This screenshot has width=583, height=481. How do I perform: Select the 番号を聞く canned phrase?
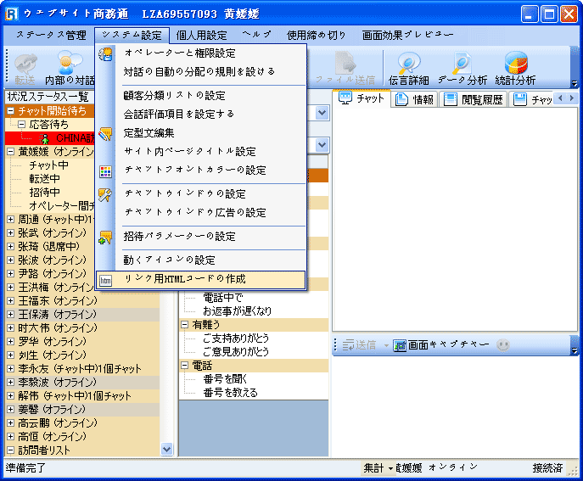[224, 378]
